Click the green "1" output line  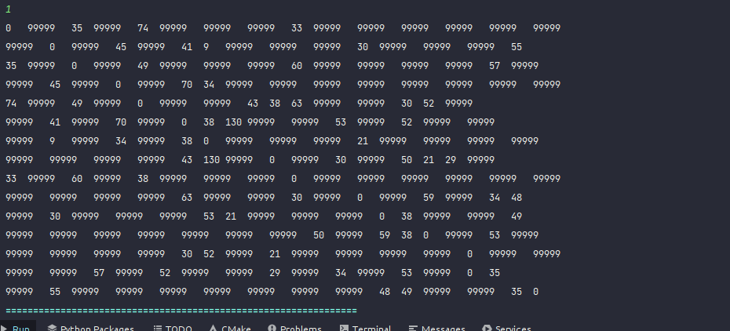tap(9, 9)
